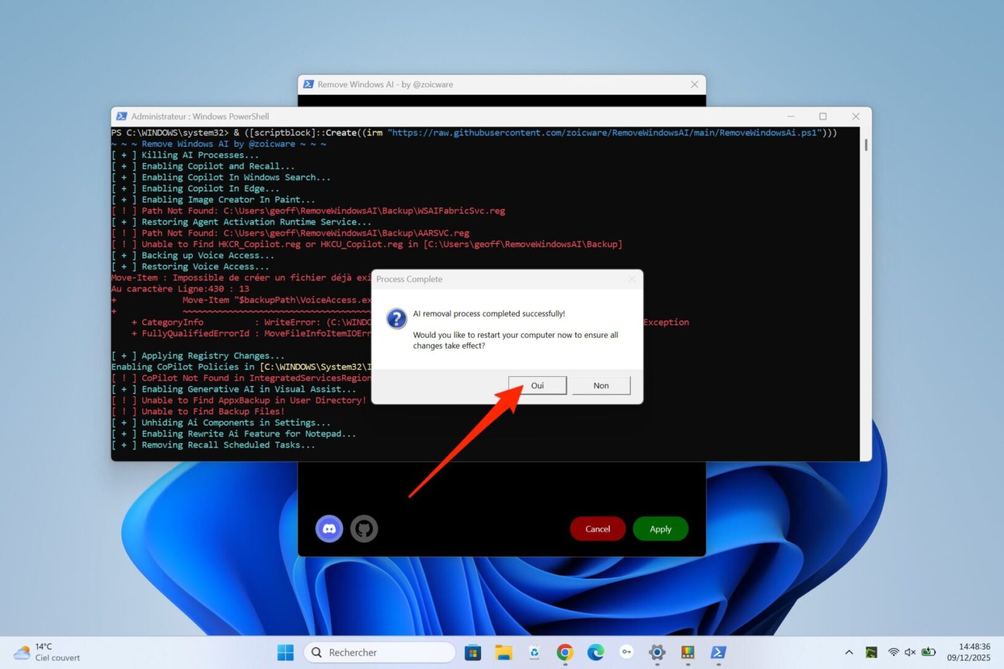Open the colorful grid app in taskbar
Image resolution: width=1004 pixels, height=669 pixels.
pyautogui.click(x=688, y=652)
